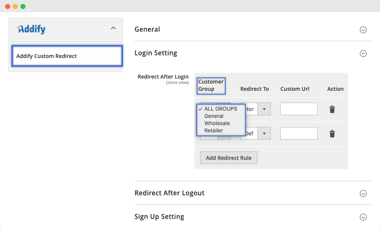Click second row Custom Url field
Screen dimensions: 380x227
click(299, 134)
